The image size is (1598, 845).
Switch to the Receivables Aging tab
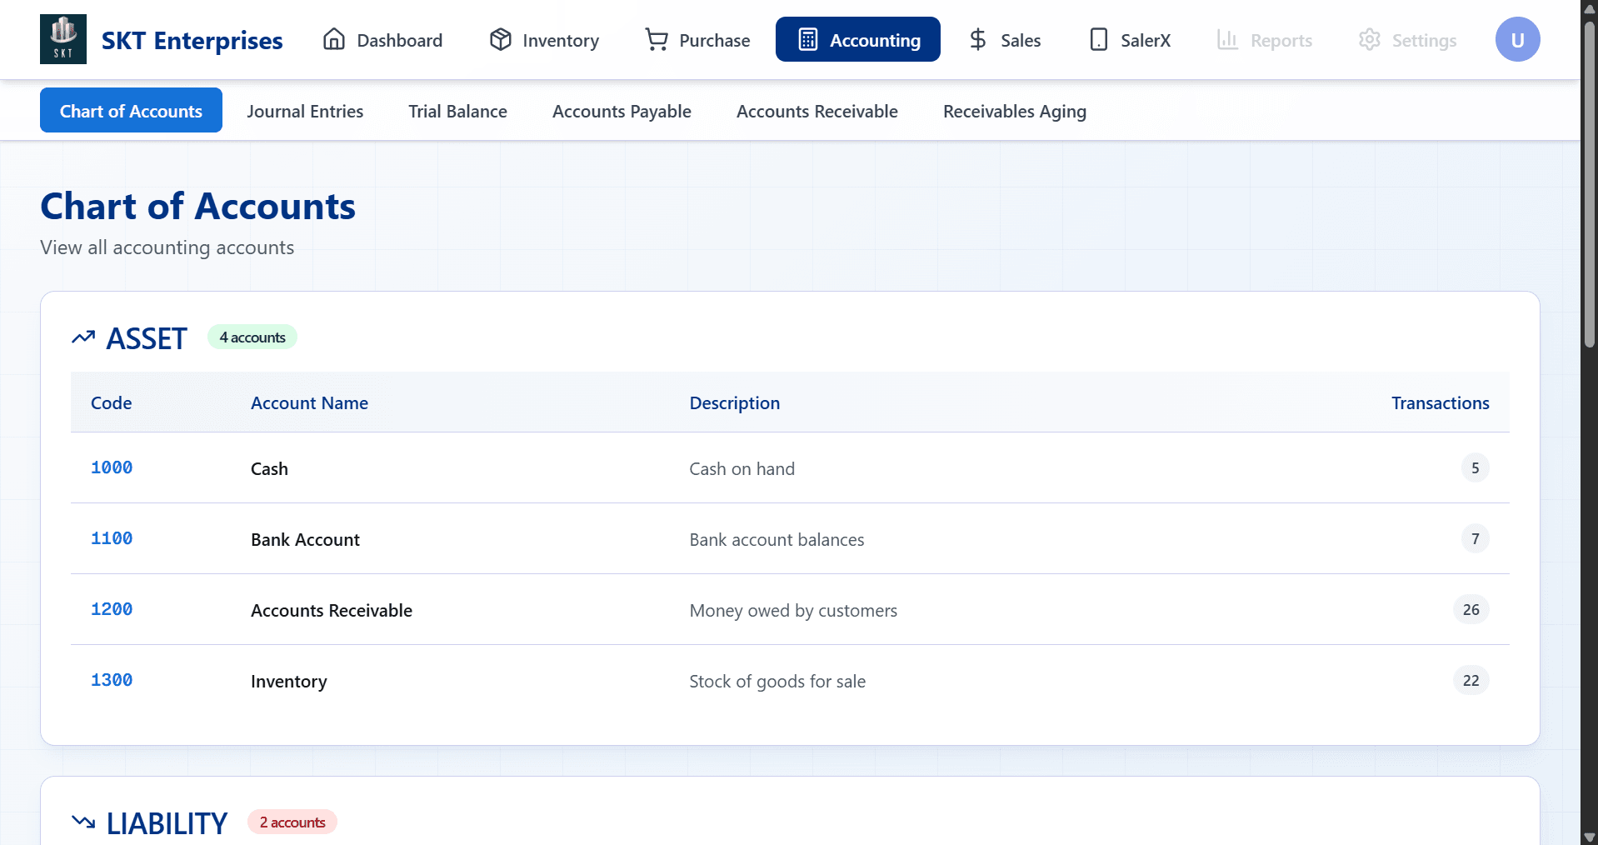1014,111
